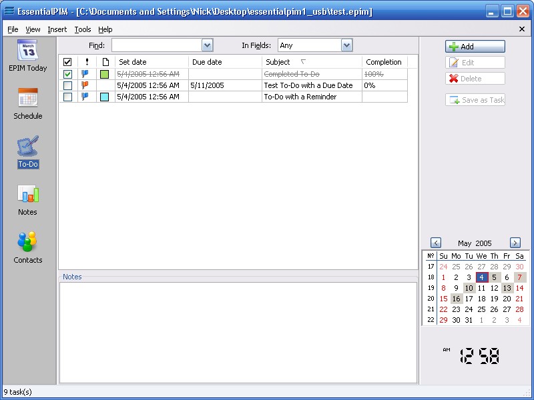Click the green category swatch of Completed To-Do
This screenshot has height=400, width=534.
(105, 74)
